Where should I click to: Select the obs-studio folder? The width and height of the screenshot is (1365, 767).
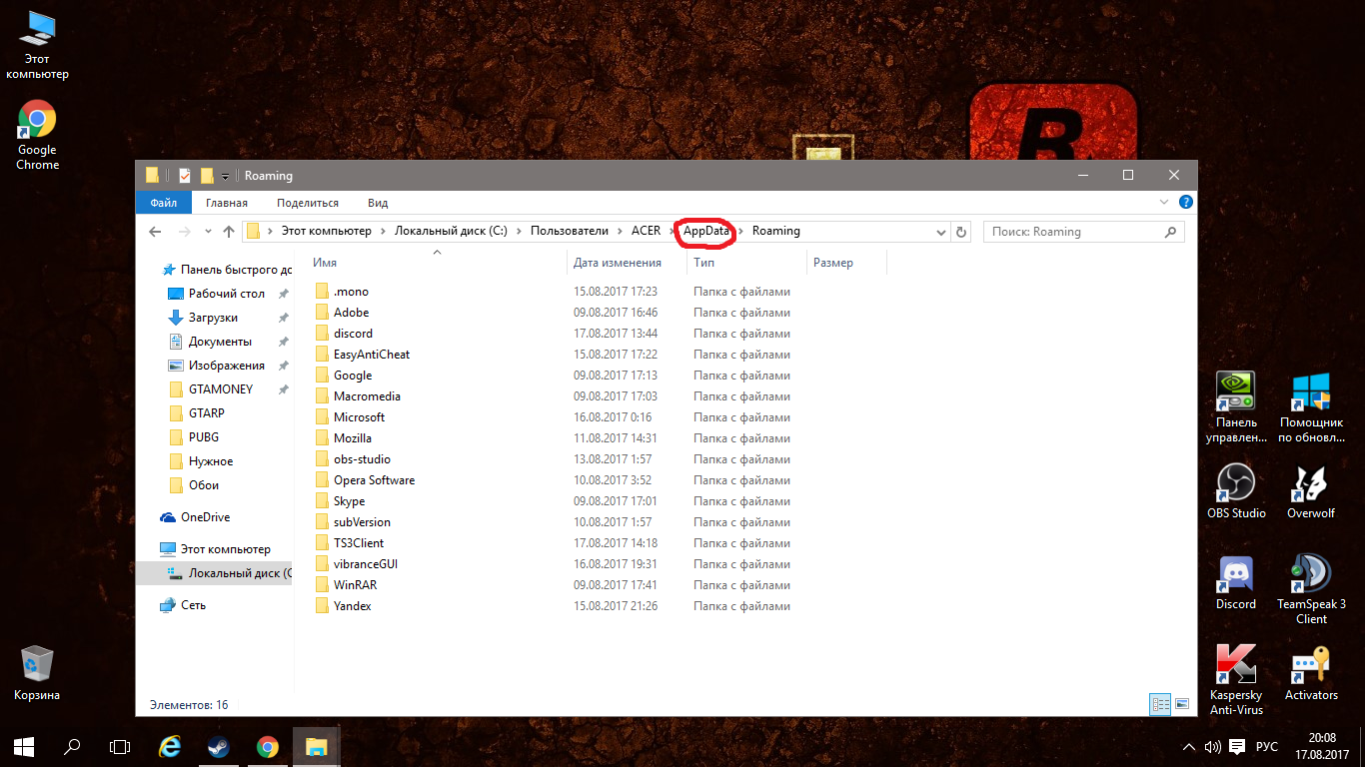[362, 459]
